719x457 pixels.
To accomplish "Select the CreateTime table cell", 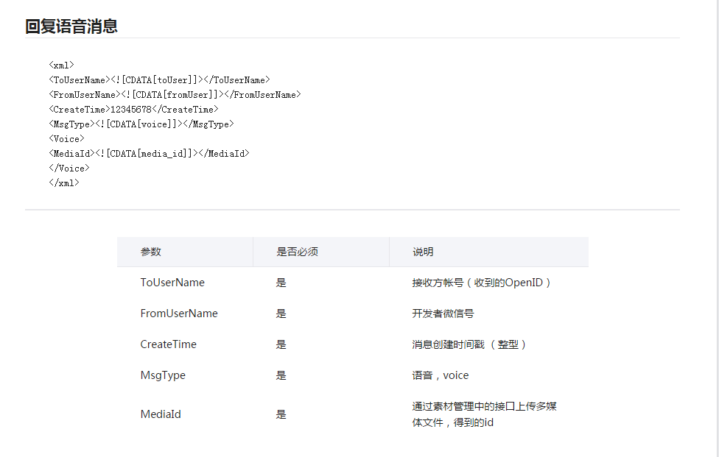I will (x=168, y=344).
